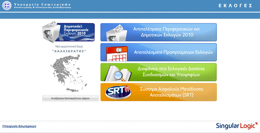Click the Δημοτικές & Περιφερειακές Εκλογές 2010 banner

pos(68,32)
